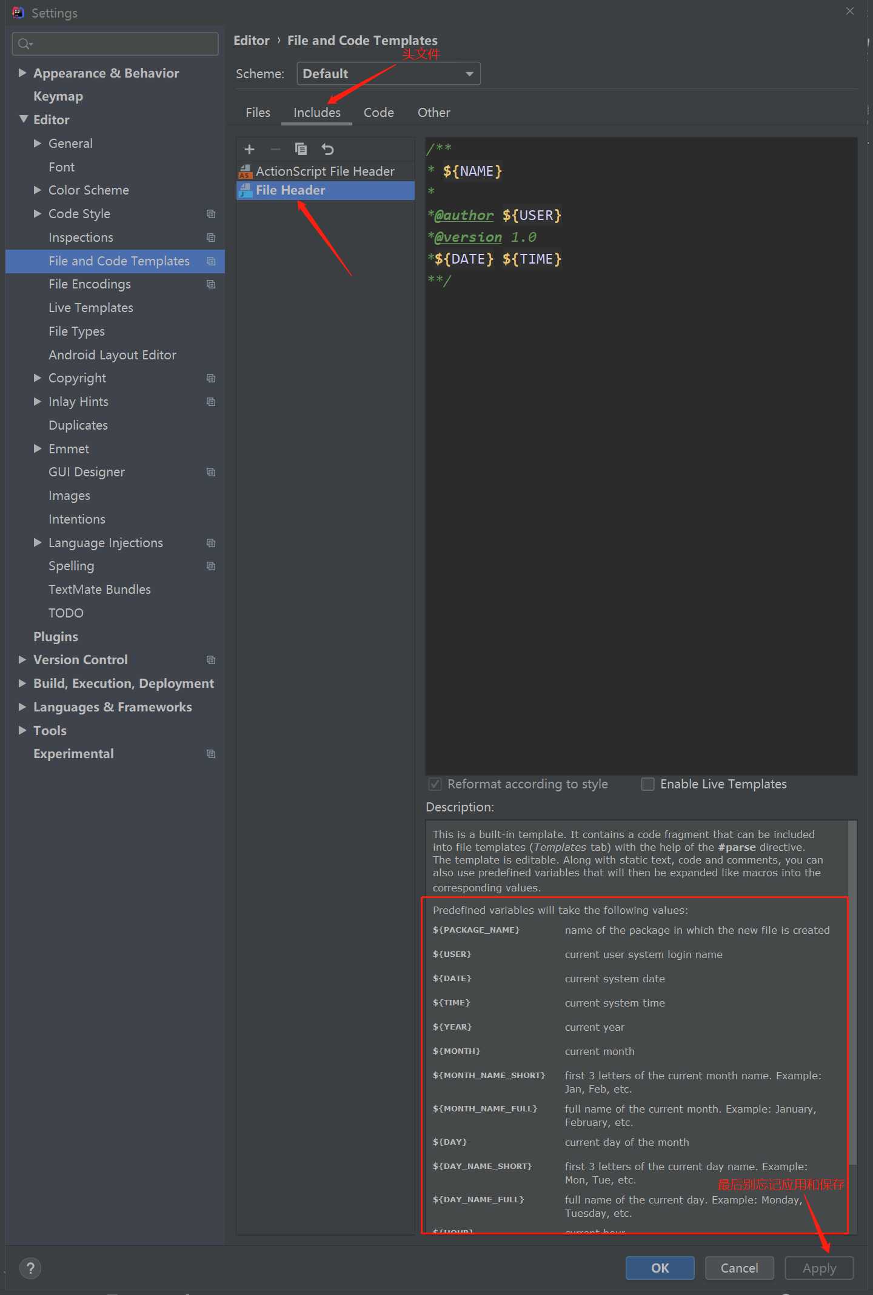Open the Scheme Default dropdown
Image resolution: width=873 pixels, height=1295 pixels.
click(389, 74)
